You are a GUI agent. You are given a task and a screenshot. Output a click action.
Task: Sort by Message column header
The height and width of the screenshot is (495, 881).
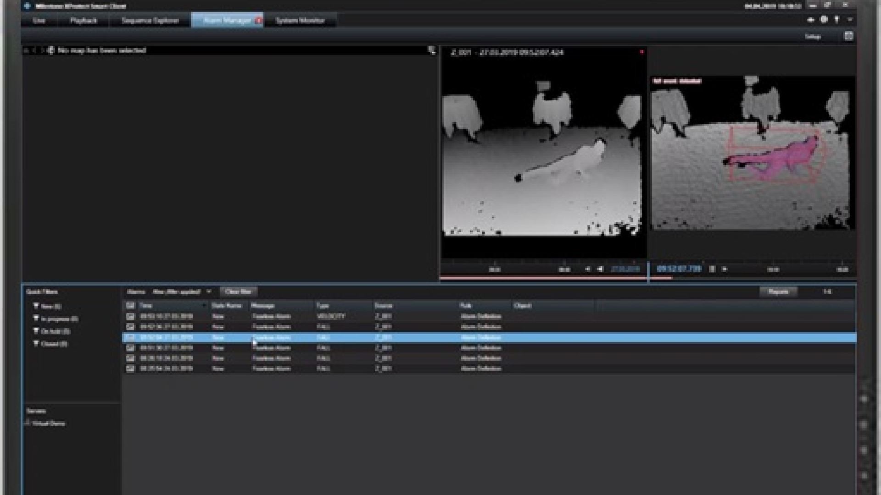click(281, 306)
